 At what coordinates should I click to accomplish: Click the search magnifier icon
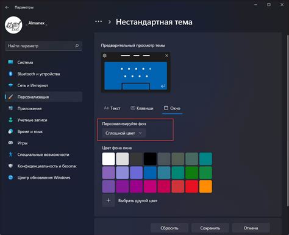click(x=77, y=46)
